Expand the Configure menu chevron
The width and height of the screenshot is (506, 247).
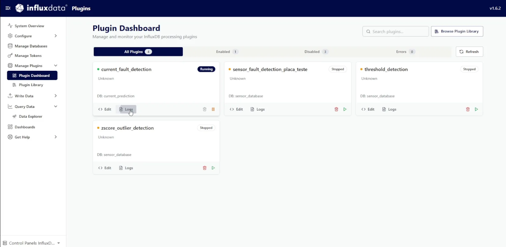click(x=55, y=36)
